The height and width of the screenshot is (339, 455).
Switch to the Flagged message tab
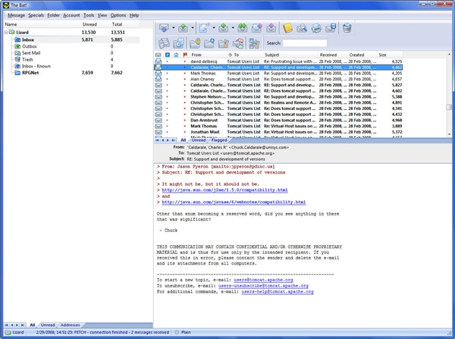tap(218, 140)
